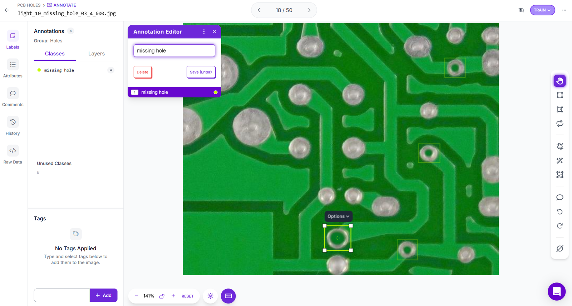Select the hand pan tool
The height and width of the screenshot is (306, 572).
point(559,81)
